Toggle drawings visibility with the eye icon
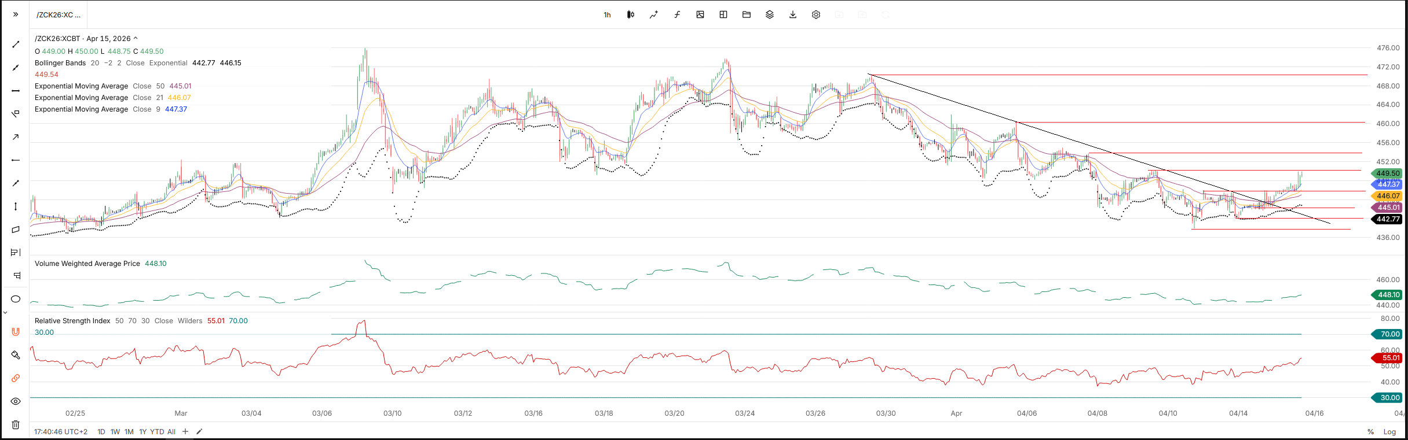 tap(16, 401)
